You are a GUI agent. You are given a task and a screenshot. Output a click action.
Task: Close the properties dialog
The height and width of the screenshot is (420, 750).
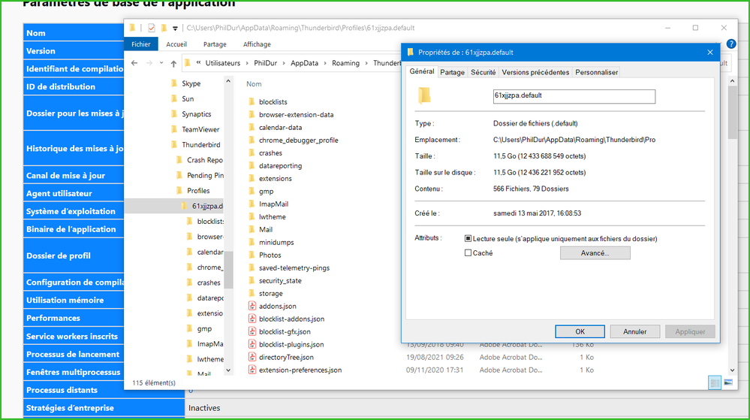(709, 52)
